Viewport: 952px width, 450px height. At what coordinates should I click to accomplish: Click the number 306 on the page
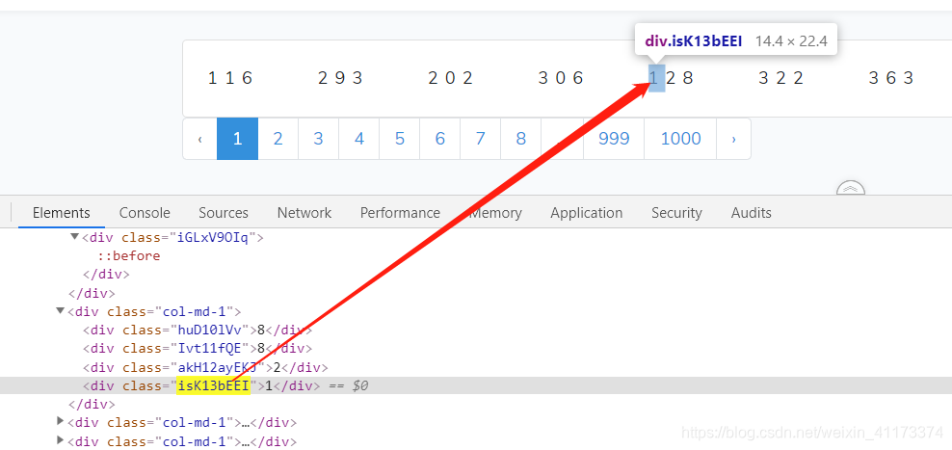point(561,78)
